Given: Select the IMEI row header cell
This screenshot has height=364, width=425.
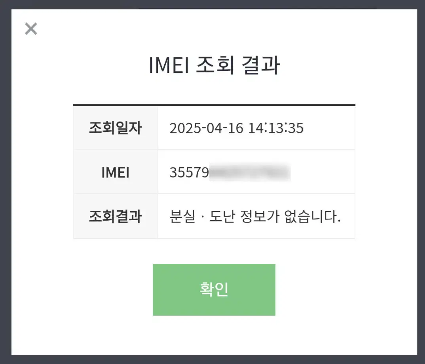Looking at the screenshot, I should (x=115, y=173).
